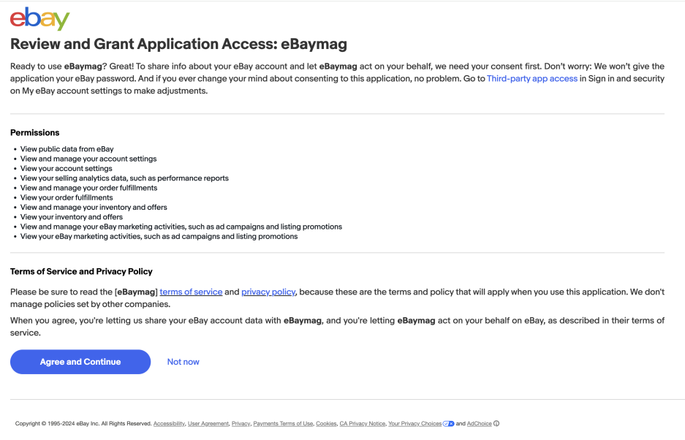Image resolution: width=685 pixels, height=440 pixels.
Task: Open the terms of service link
Action: point(191,292)
